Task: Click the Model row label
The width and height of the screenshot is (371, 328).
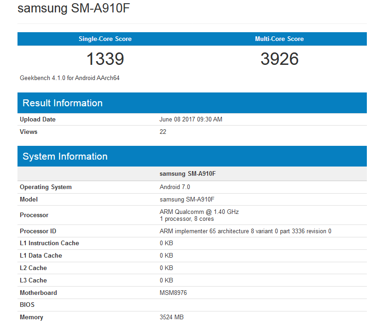Action: tap(29, 199)
